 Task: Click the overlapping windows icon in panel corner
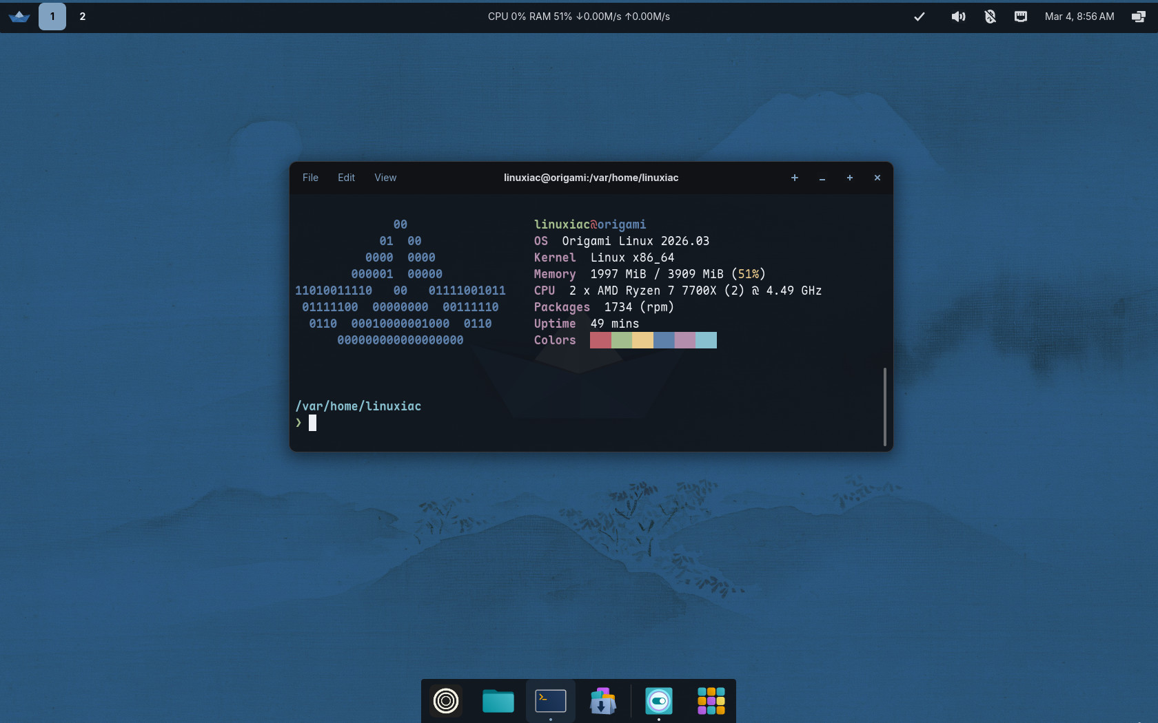click(x=1138, y=17)
